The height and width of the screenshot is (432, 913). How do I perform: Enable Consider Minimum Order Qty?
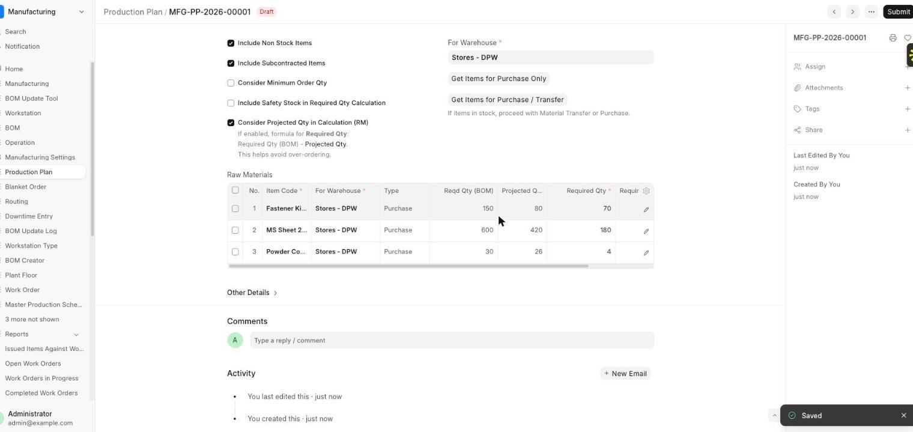tap(231, 83)
